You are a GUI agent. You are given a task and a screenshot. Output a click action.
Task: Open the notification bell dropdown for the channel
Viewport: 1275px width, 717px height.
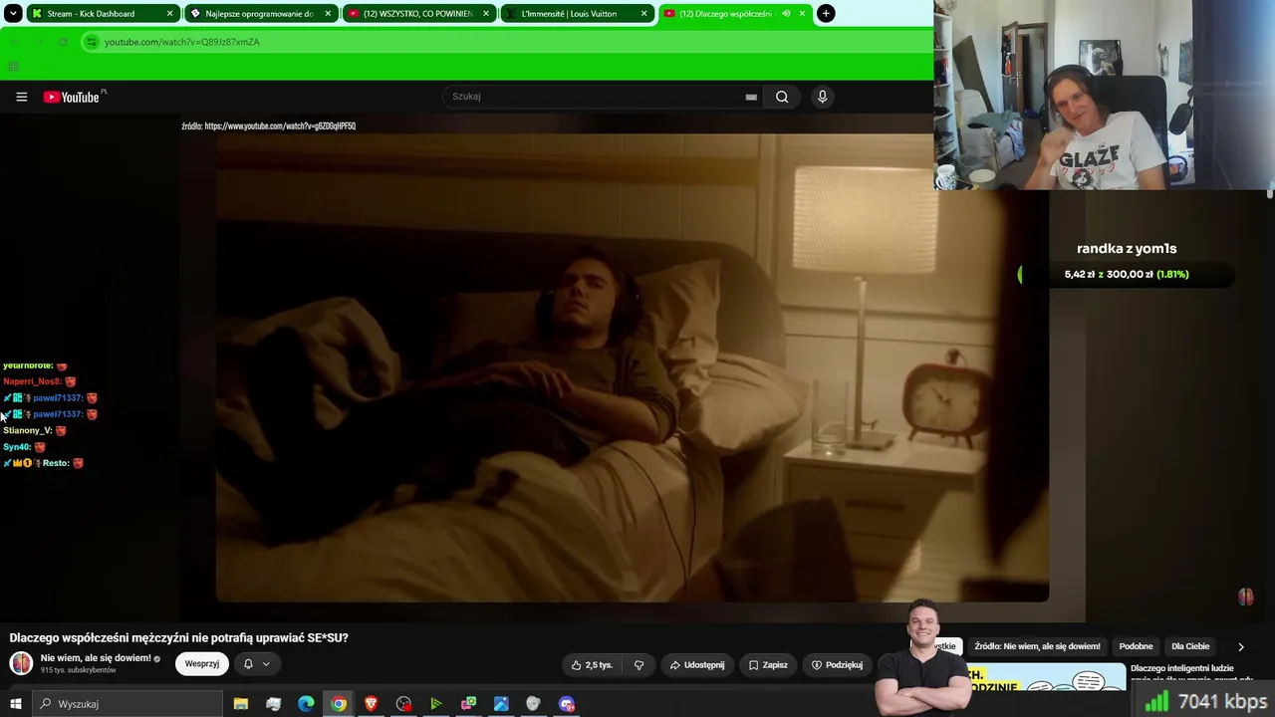(x=257, y=664)
